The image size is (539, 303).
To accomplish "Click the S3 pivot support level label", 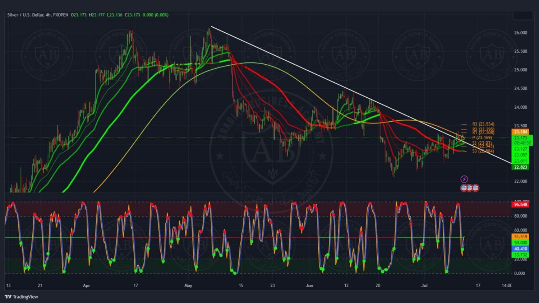I will tap(483, 151).
